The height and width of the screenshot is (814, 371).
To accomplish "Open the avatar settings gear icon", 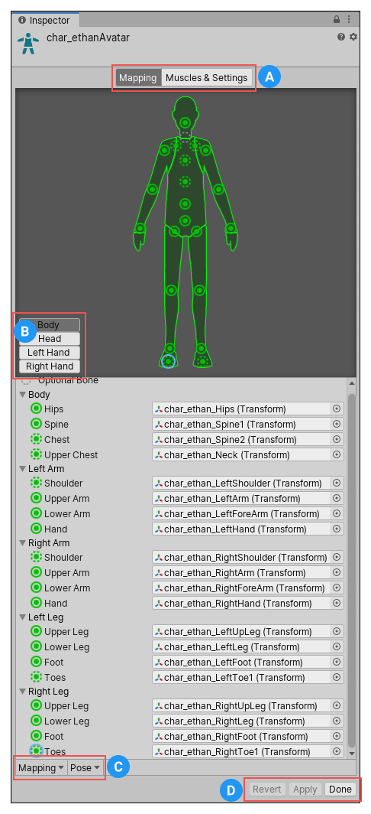I will pyautogui.click(x=353, y=37).
